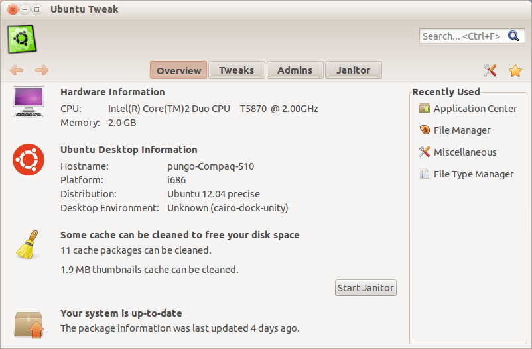Click the package update box icon
532x349 pixels.
click(29, 324)
